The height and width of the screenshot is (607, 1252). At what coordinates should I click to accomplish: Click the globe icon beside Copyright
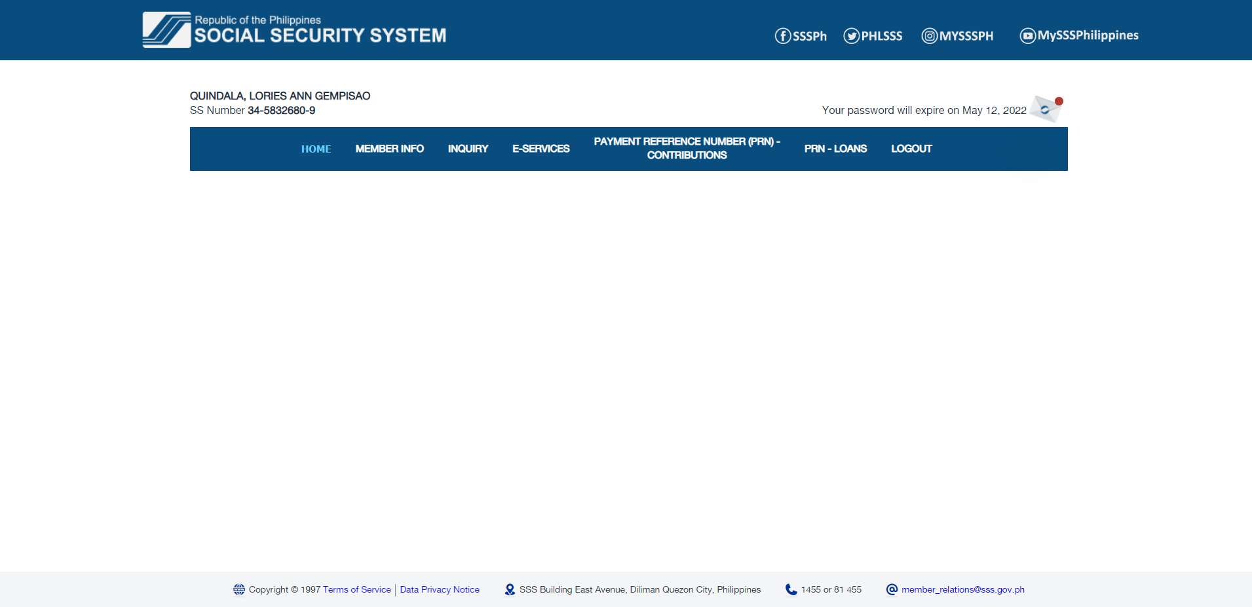[239, 589]
